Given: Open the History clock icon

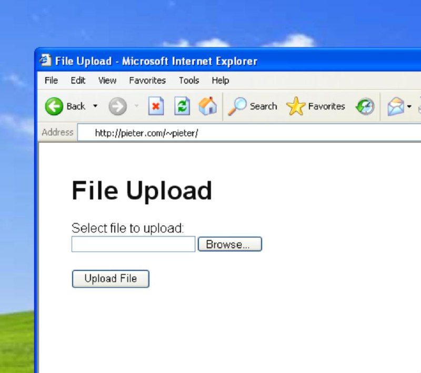Looking at the screenshot, I should [x=365, y=106].
